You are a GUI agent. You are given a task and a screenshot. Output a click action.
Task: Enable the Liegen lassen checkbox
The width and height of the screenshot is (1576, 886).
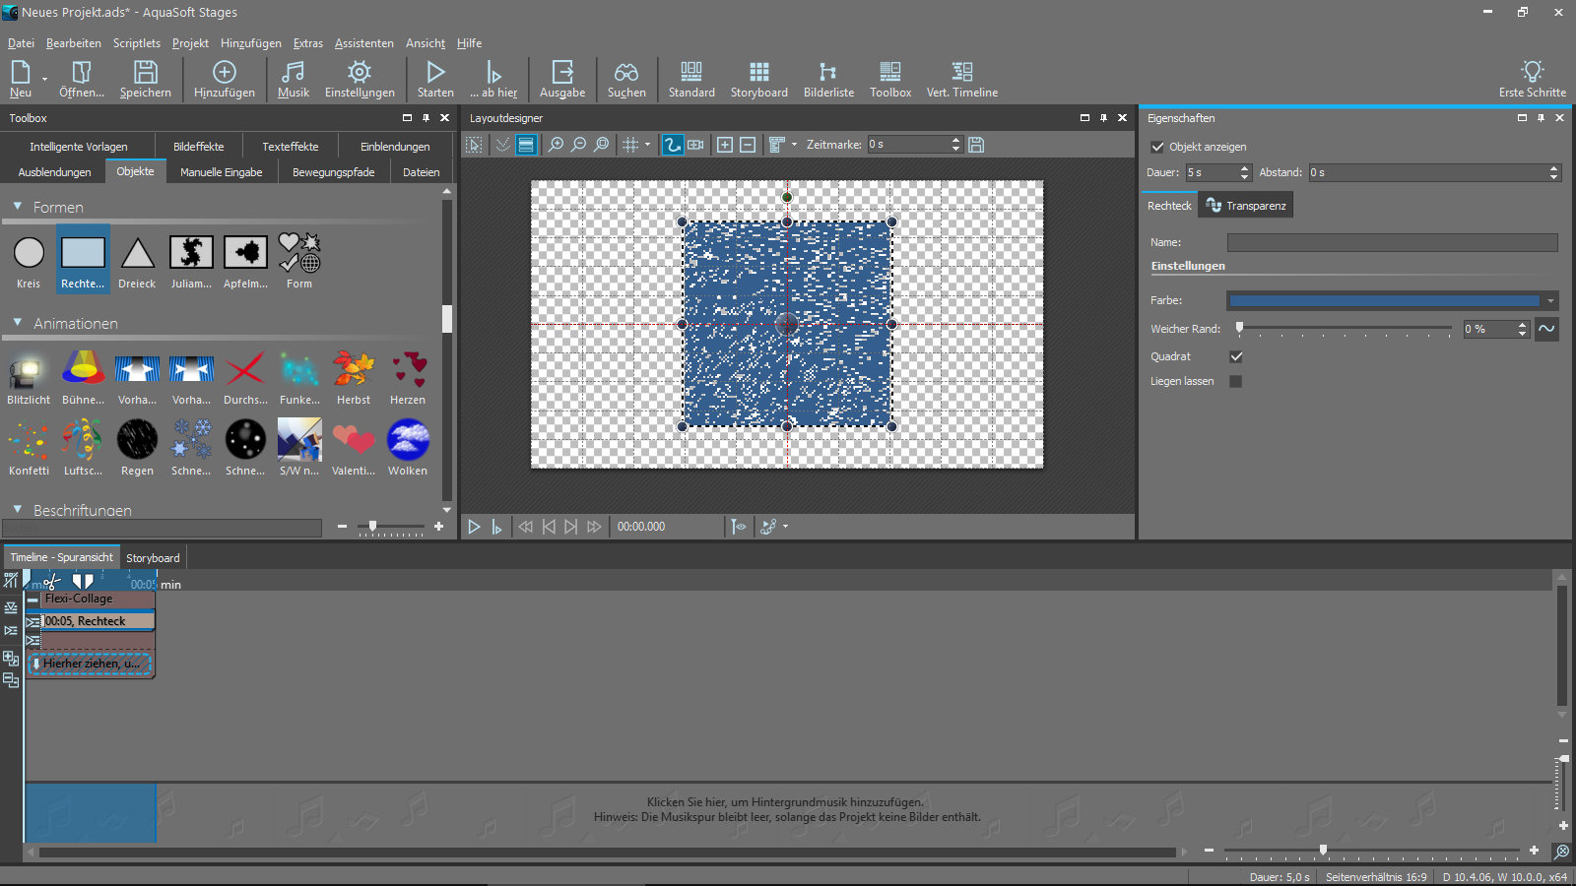click(1236, 381)
